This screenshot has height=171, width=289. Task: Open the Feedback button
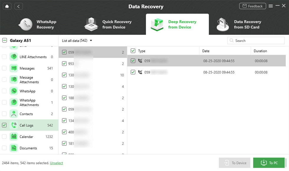pyautogui.click(x=252, y=6)
